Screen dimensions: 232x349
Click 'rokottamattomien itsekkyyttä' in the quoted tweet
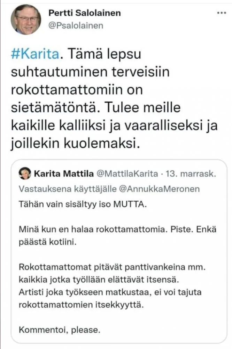tap(81, 303)
